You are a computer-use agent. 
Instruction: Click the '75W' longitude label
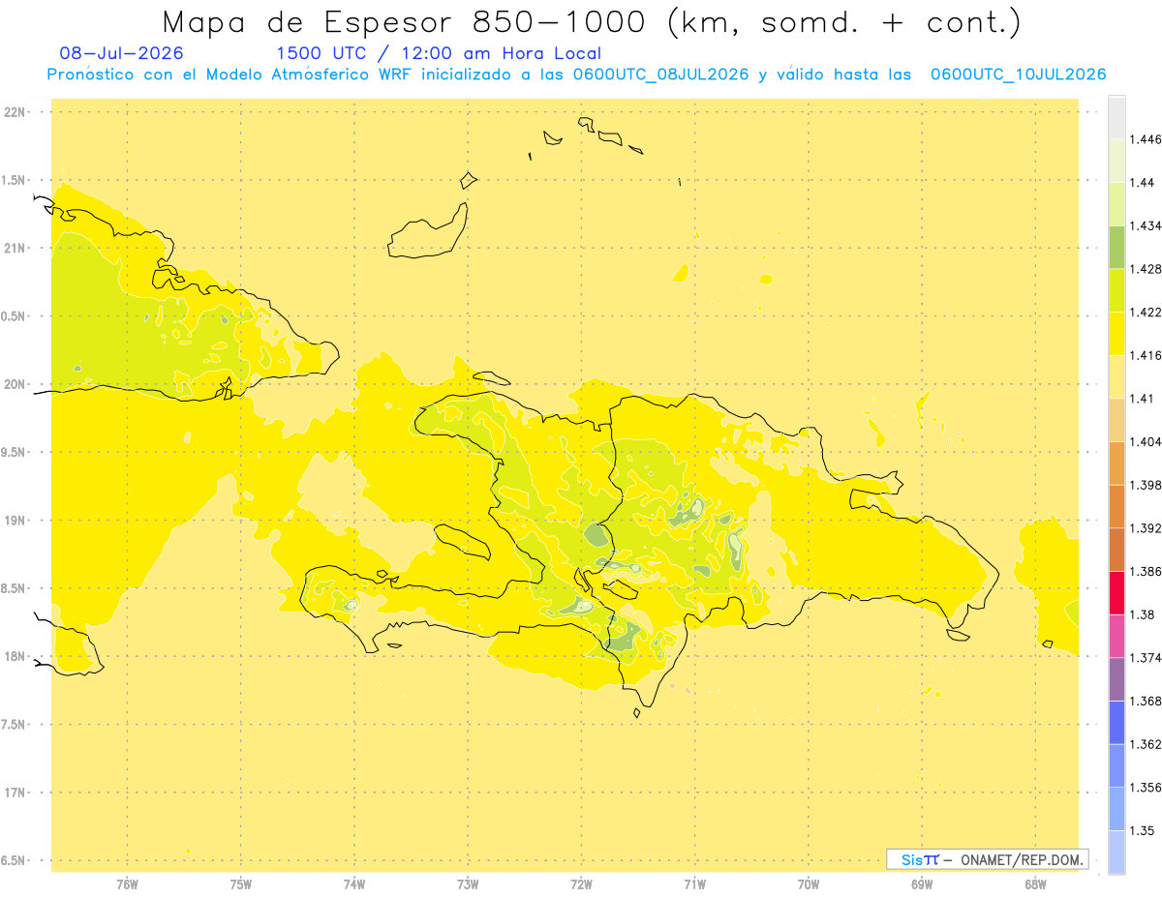tap(240, 882)
